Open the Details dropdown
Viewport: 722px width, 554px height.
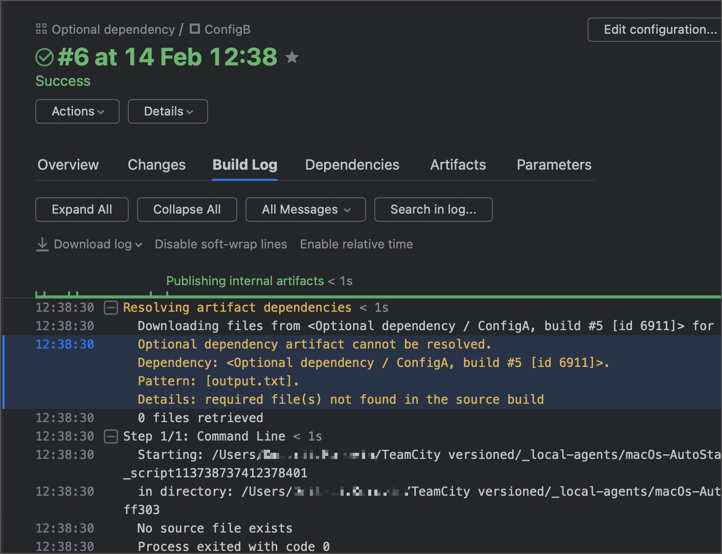click(168, 111)
